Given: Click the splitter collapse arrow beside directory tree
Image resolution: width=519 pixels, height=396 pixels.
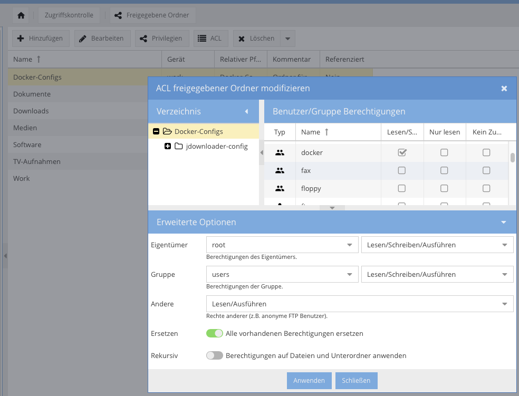Looking at the screenshot, I should pyautogui.click(x=262, y=152).
